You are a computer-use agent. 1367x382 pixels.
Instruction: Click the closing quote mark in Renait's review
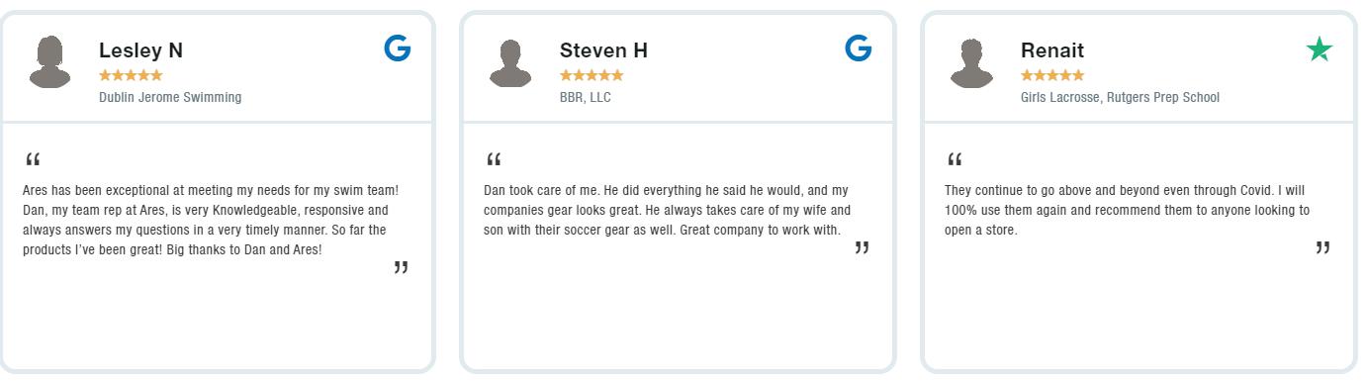(x=1322, y=247)
